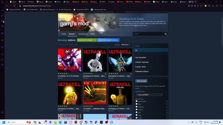Open the orange profile avatar icon
The image size is (223, 125).
point(206,6)
